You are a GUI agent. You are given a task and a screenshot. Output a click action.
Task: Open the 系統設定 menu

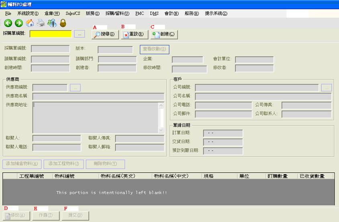(x=27, y=13)
